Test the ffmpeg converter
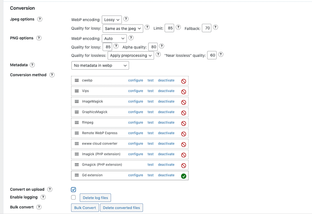The width and height of the screenshot is (312, 214). click(x=151, y=123)
